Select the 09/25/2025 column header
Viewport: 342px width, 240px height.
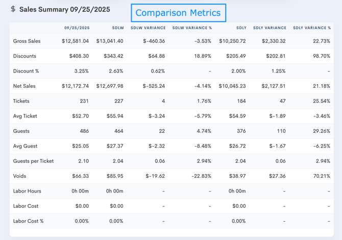point(77,28)
